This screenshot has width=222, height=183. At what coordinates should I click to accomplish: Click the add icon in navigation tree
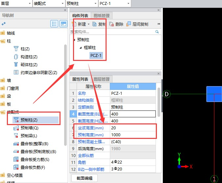(4, 23)
